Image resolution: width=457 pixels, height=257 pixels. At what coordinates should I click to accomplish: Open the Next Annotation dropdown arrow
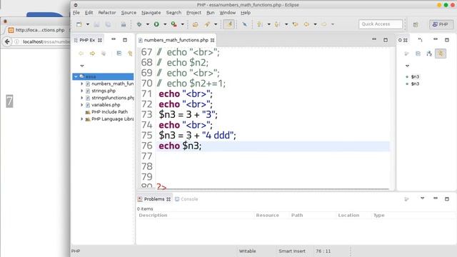click(x=268, y=24)
